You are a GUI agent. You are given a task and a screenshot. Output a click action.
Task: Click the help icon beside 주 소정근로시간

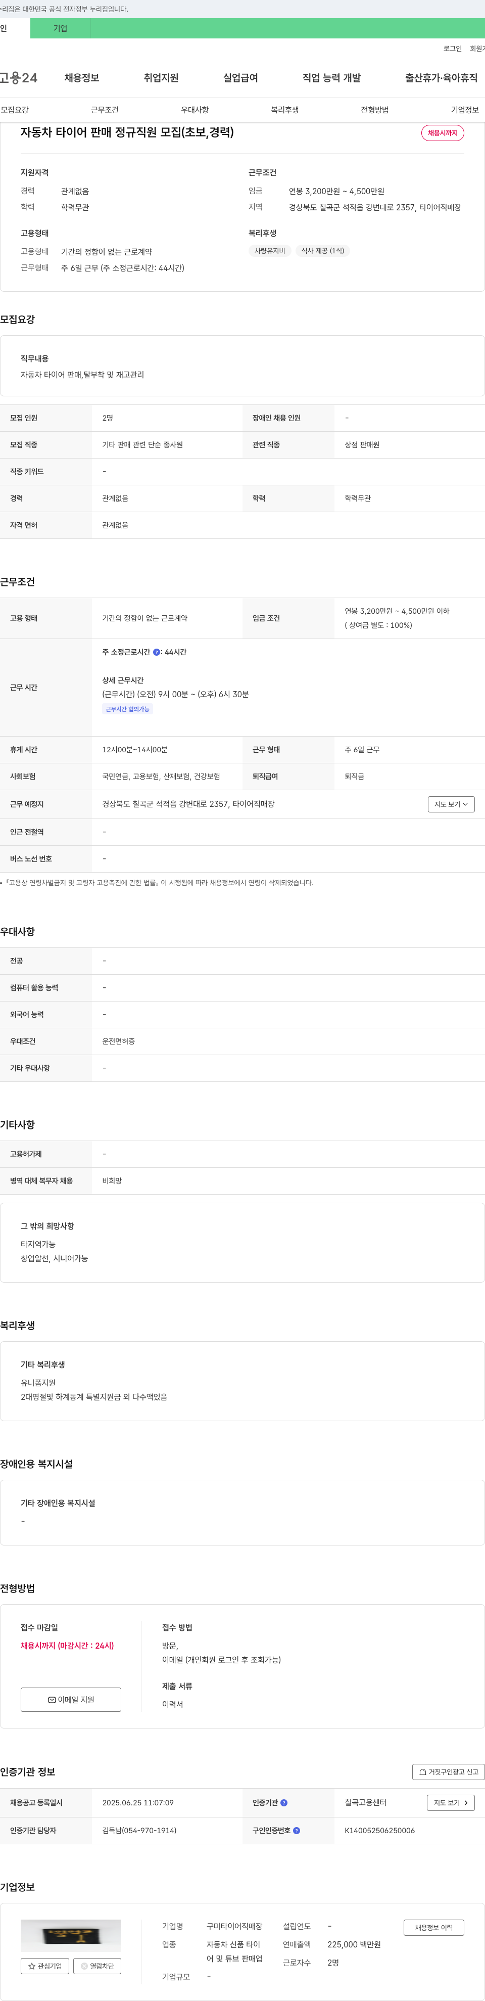click(x=156, y=653)
